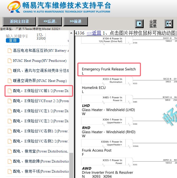Click the X355-1 Power In connector box
This screenshot has height=178, width=177.
107,161
